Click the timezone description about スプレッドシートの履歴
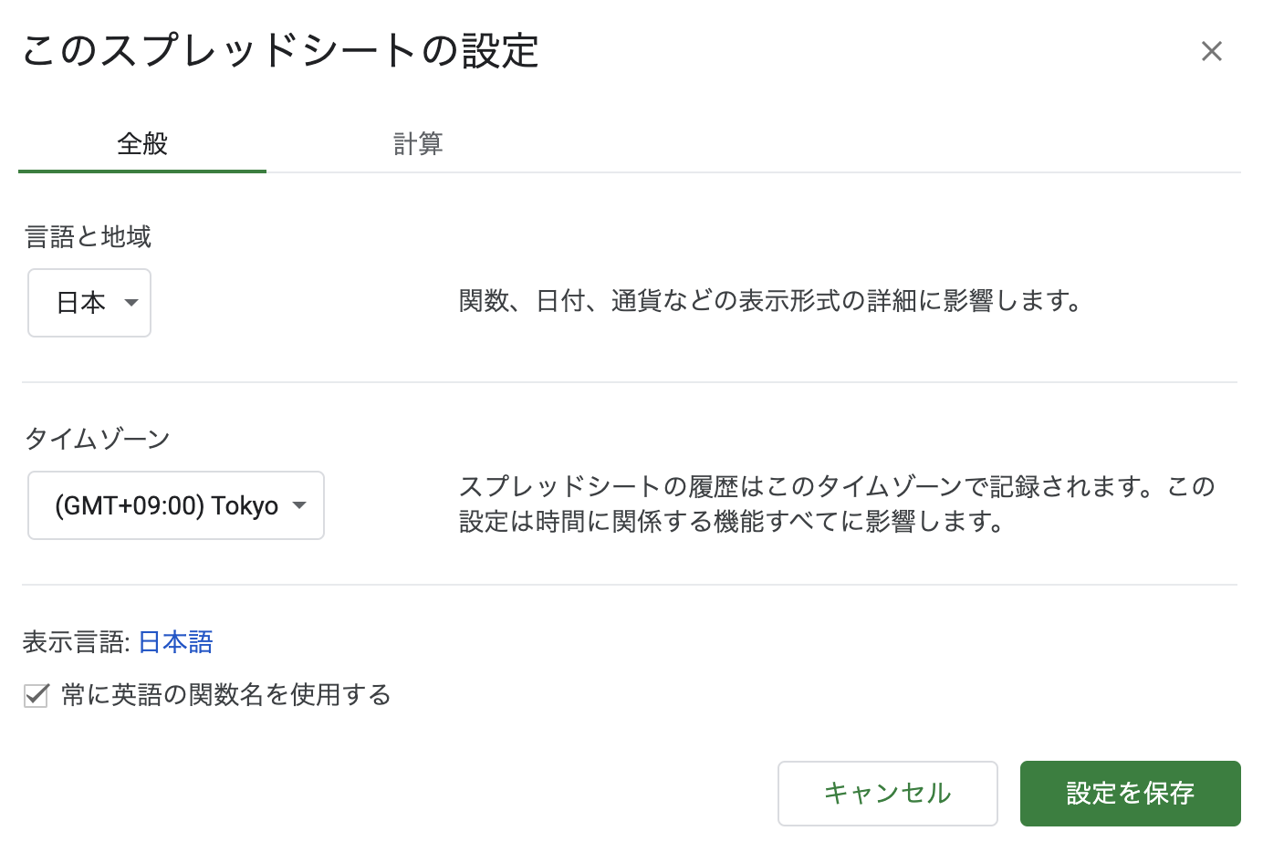1263x852 pixels. pyautogui.click(x=836, y=504)
